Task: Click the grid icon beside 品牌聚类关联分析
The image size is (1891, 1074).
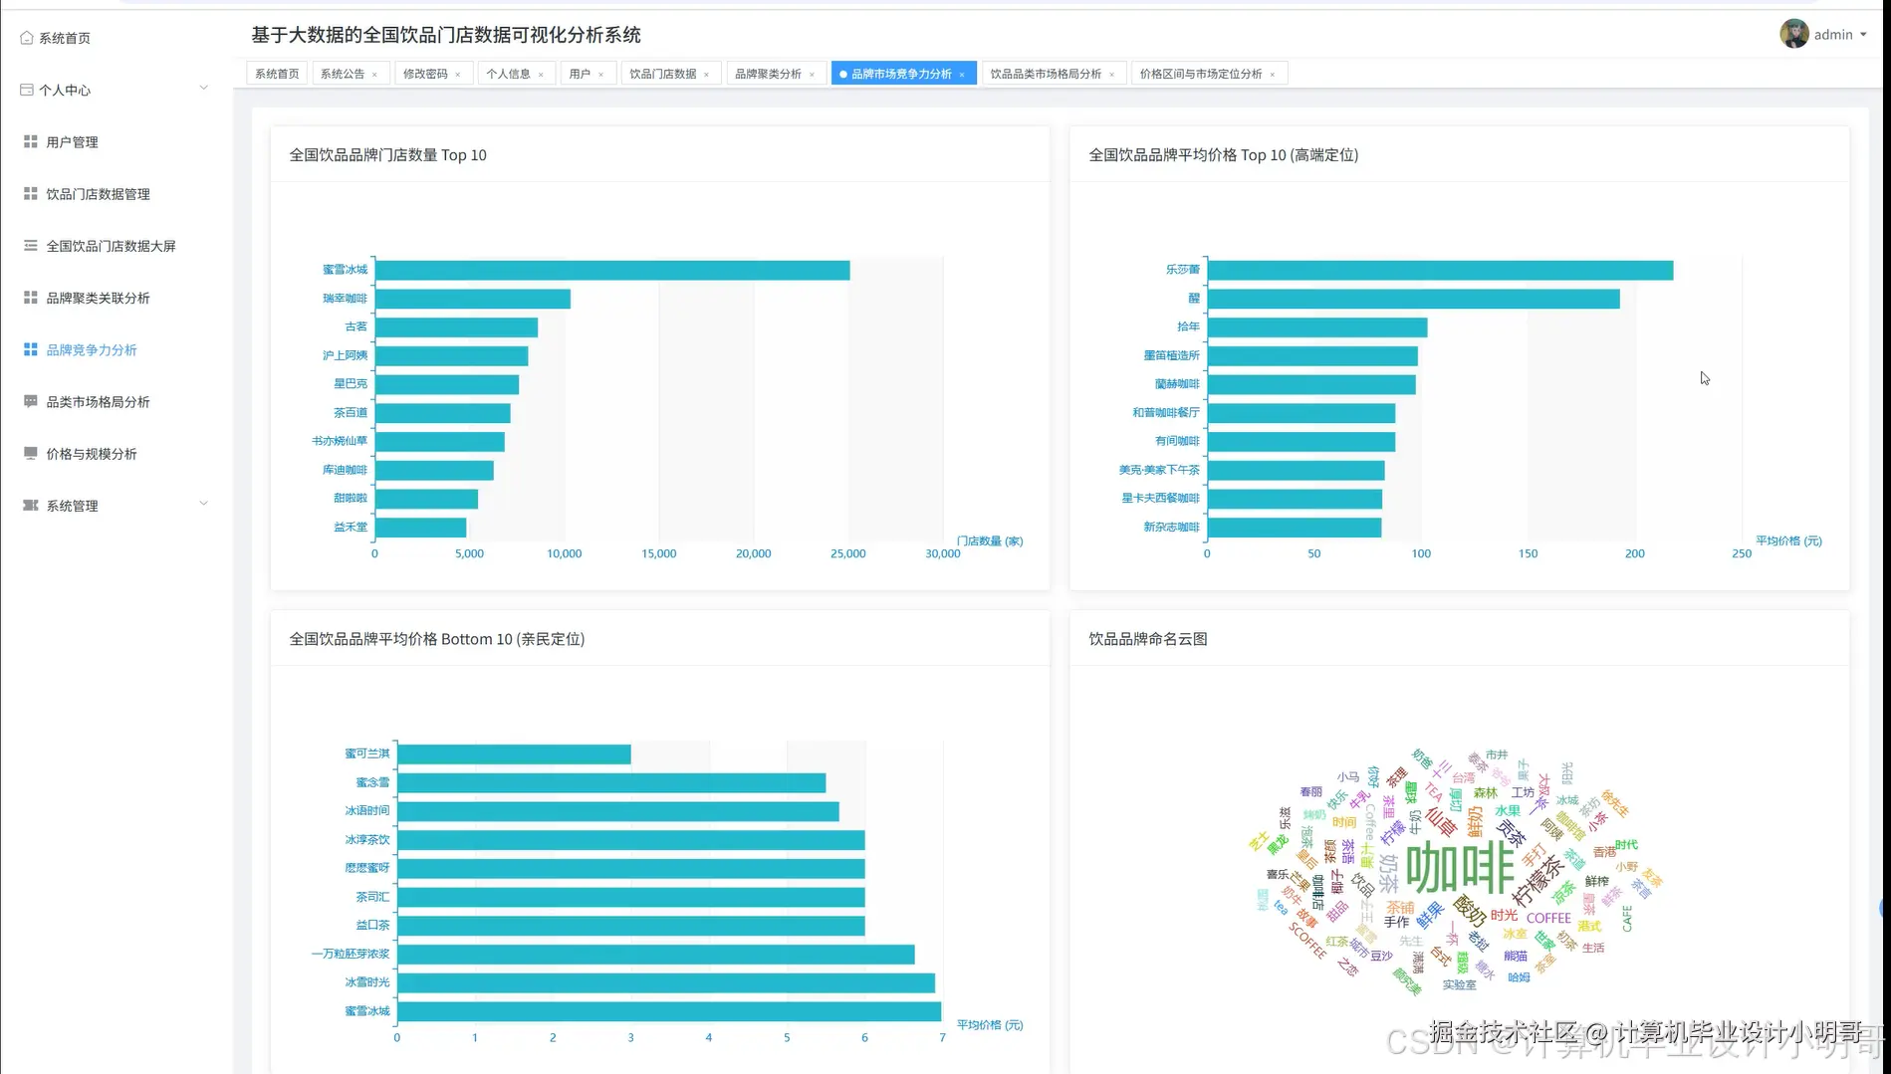Action: (31, 297)
